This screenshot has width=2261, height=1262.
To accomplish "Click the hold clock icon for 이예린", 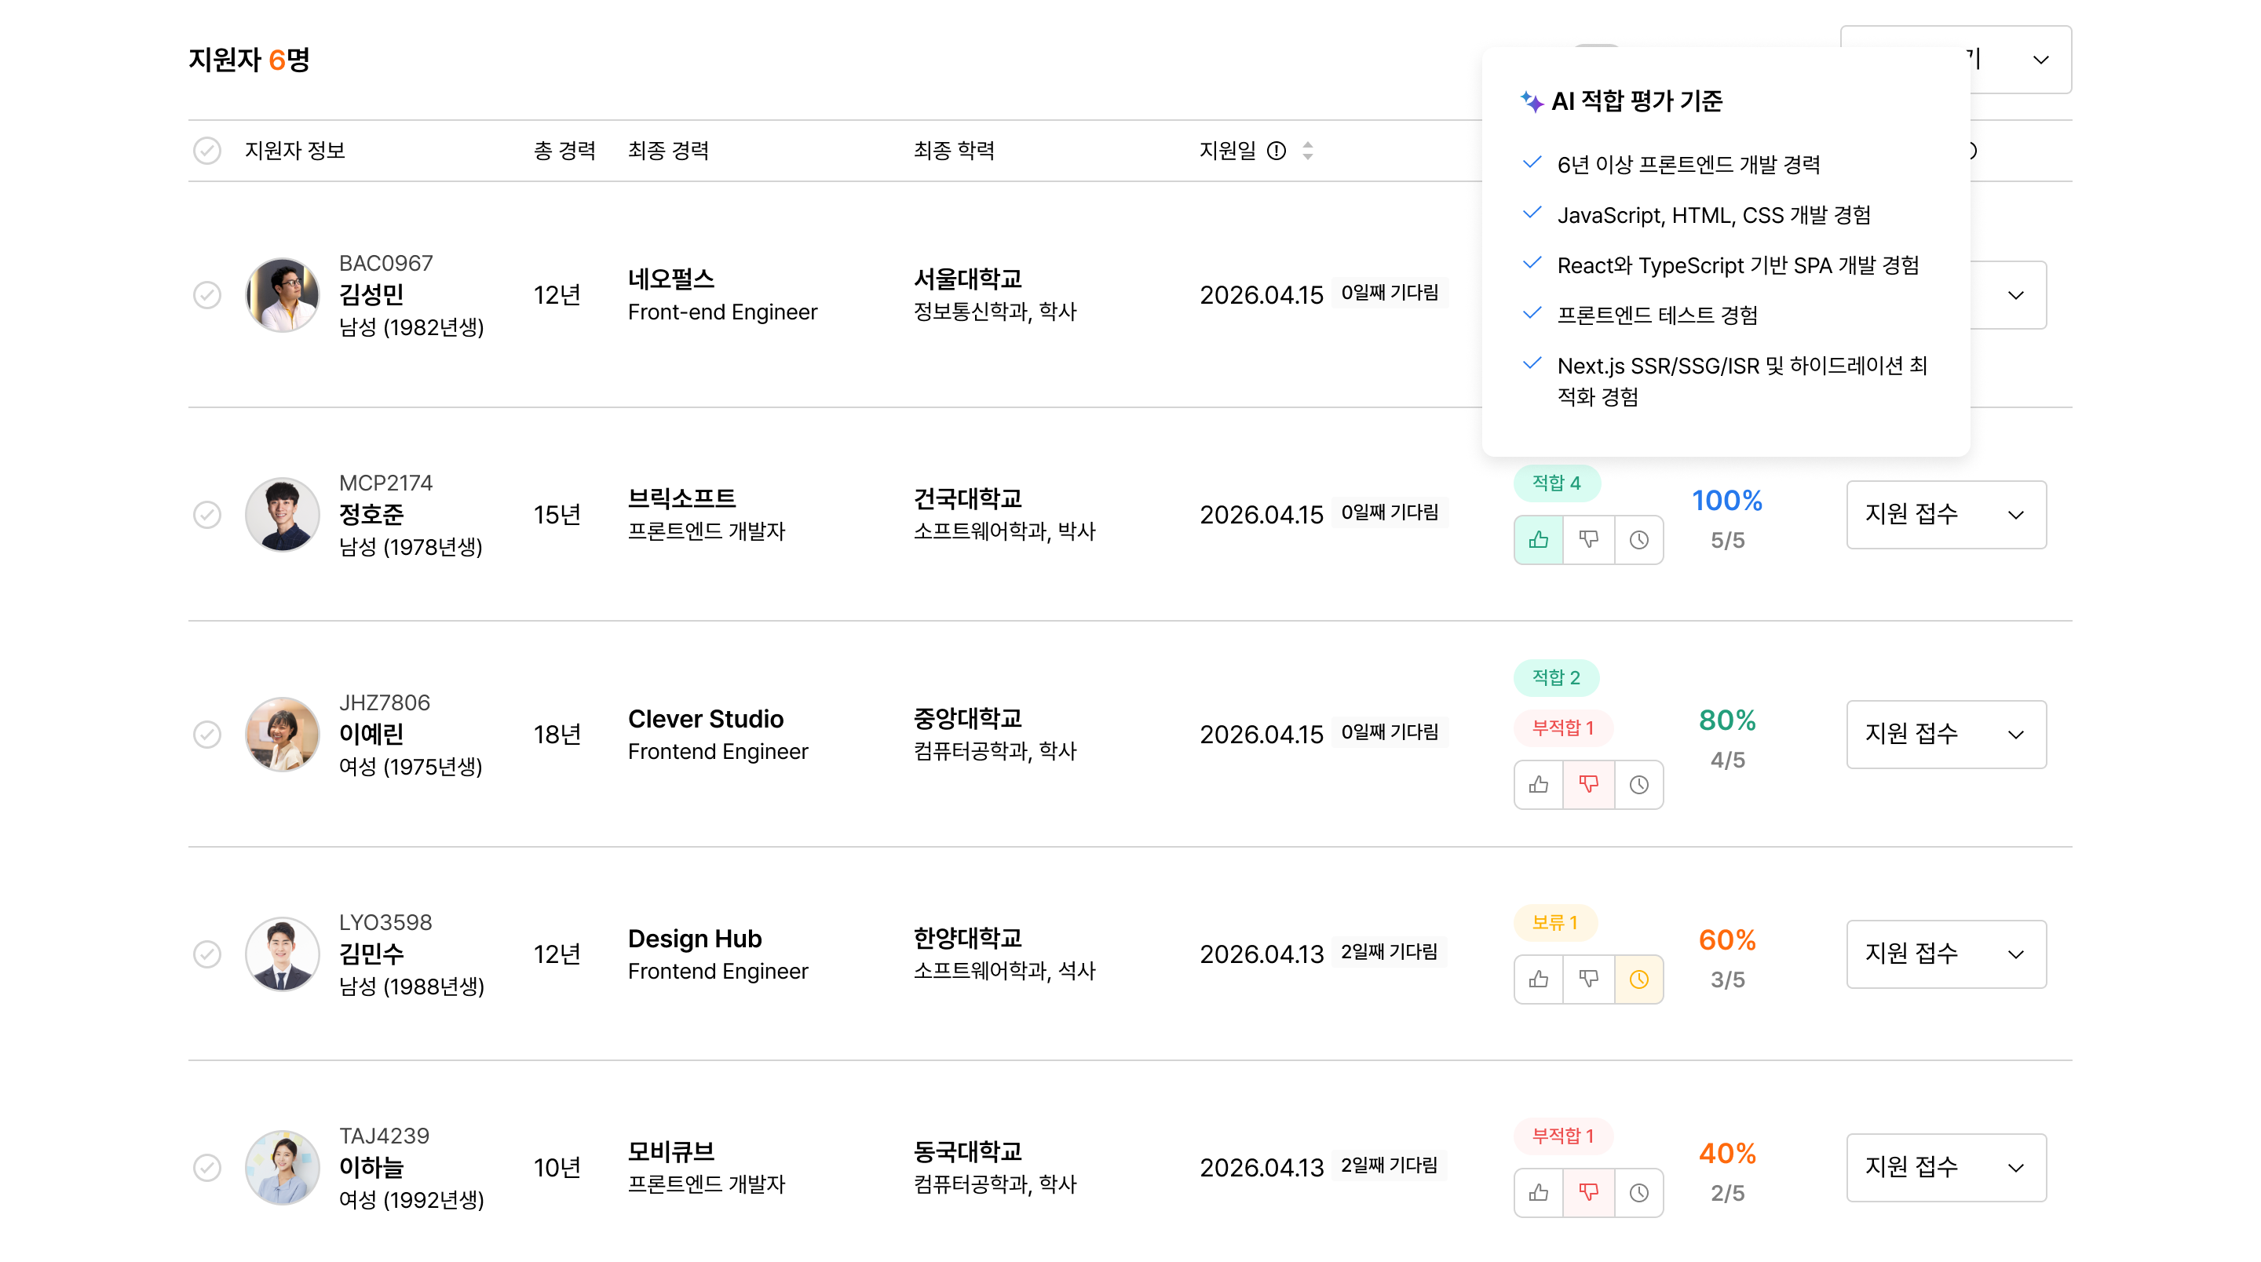I will coord(1638,785).
